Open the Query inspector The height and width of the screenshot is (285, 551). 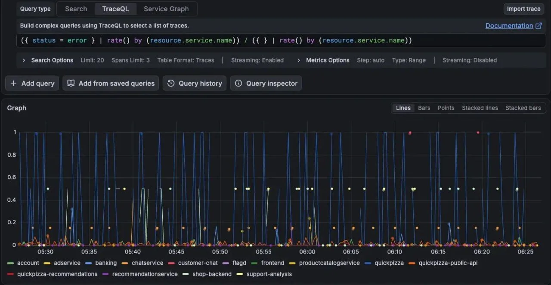pos(266,84)
